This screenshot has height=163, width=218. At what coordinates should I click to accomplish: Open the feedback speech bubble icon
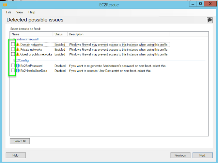click(209, 20)
